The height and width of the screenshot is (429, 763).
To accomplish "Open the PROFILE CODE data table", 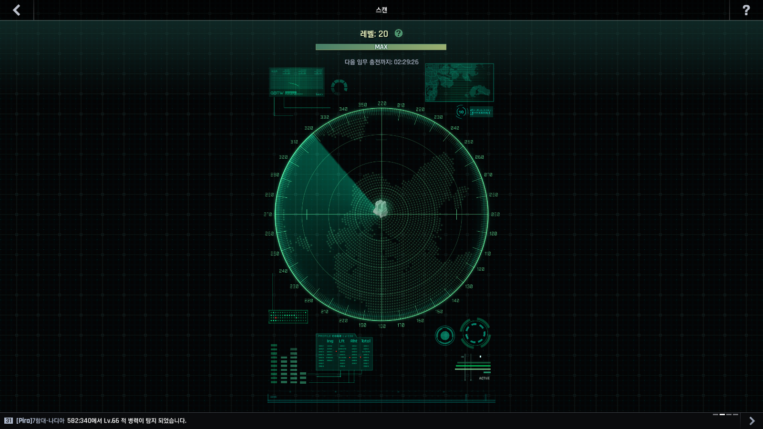I will (344, 353).
